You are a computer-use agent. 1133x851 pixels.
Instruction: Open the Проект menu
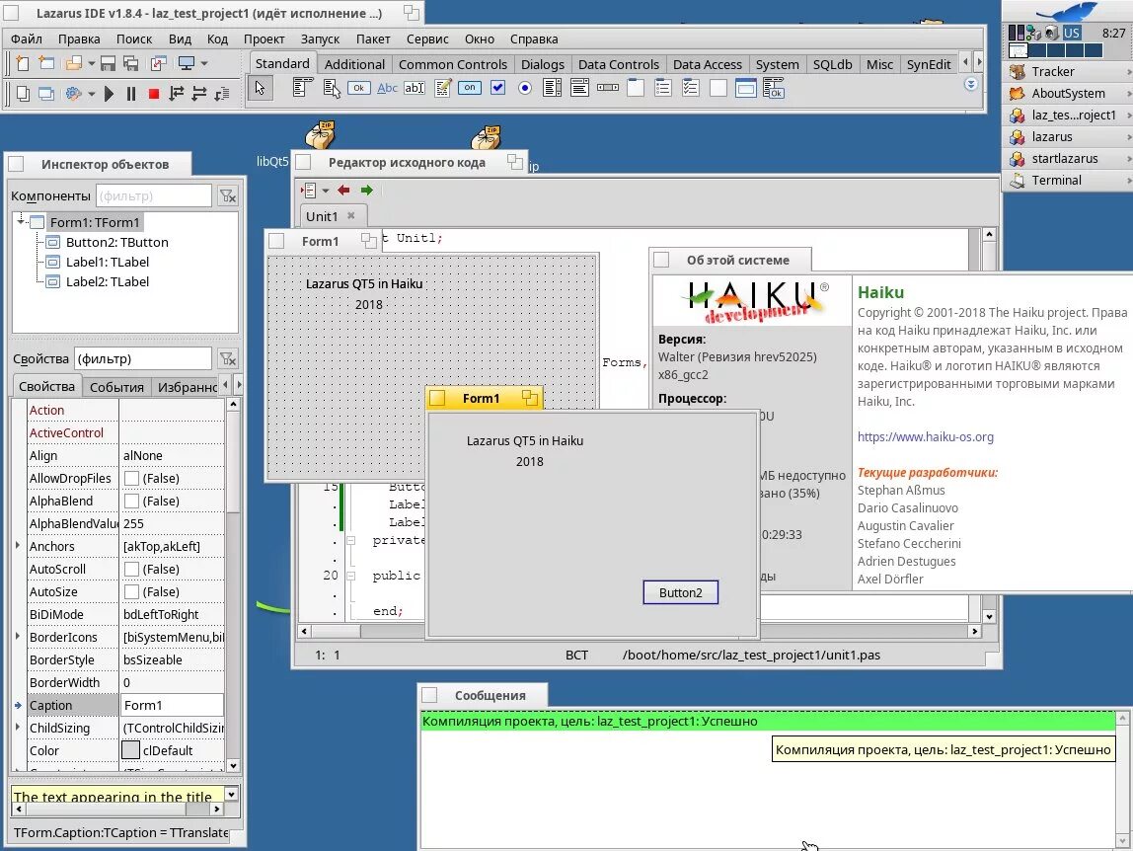pyautogui.click(x=264, y=39)
